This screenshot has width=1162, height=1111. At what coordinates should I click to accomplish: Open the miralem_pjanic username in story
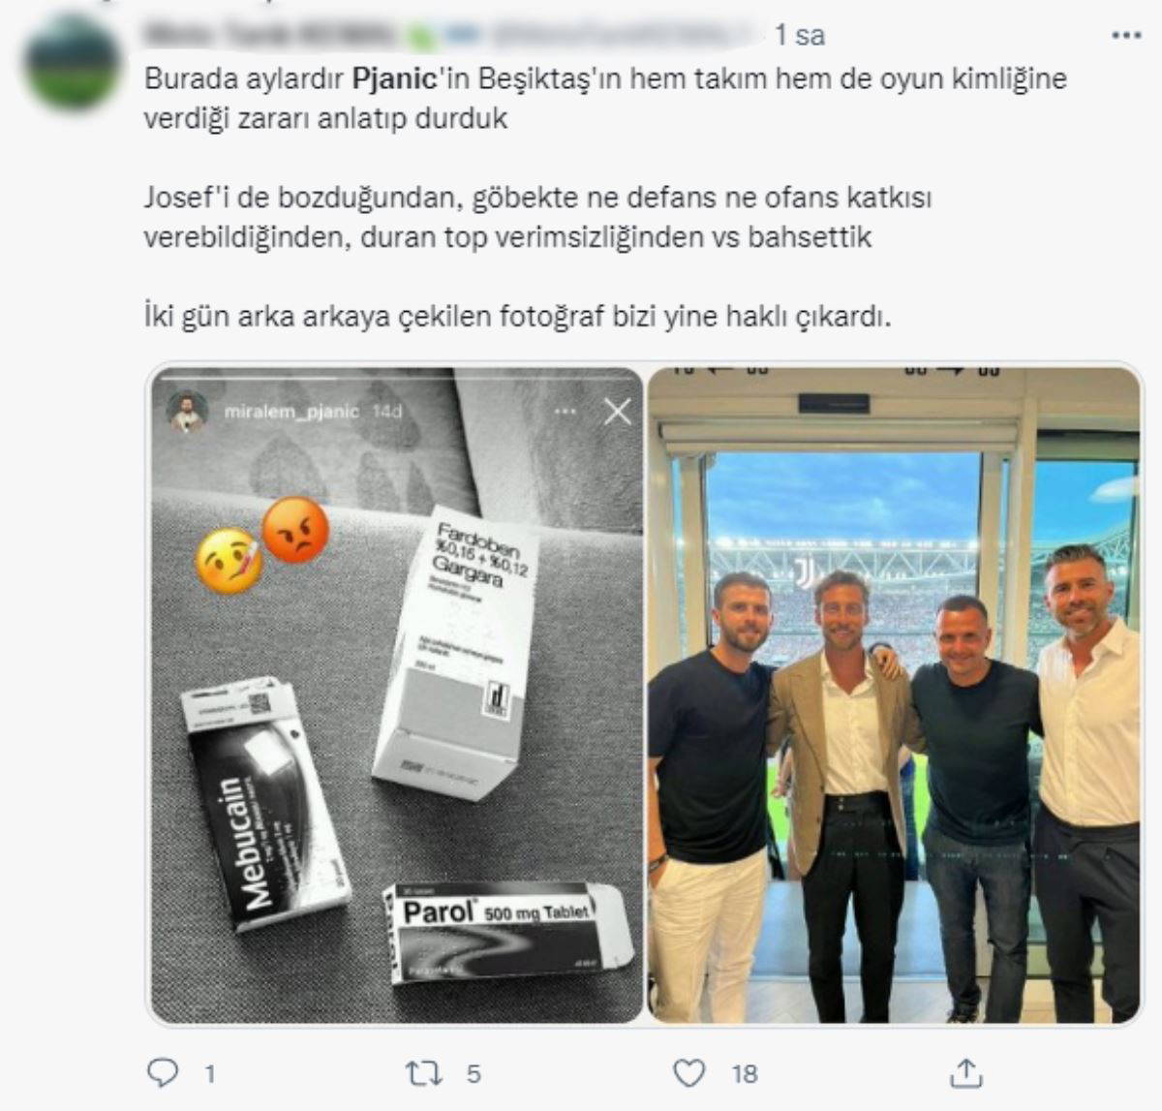pyautogui.click(x=291, y=412)
